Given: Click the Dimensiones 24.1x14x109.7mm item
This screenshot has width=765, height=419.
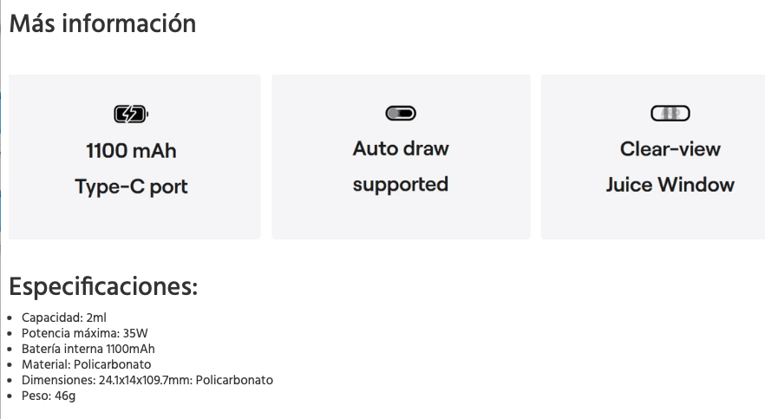Looking at the screenshot, I should tap(147, 380).
